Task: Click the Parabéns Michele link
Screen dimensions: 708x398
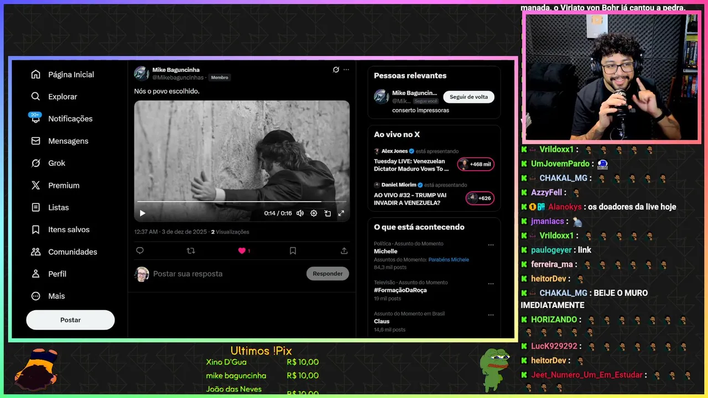Action: (449, 259)
